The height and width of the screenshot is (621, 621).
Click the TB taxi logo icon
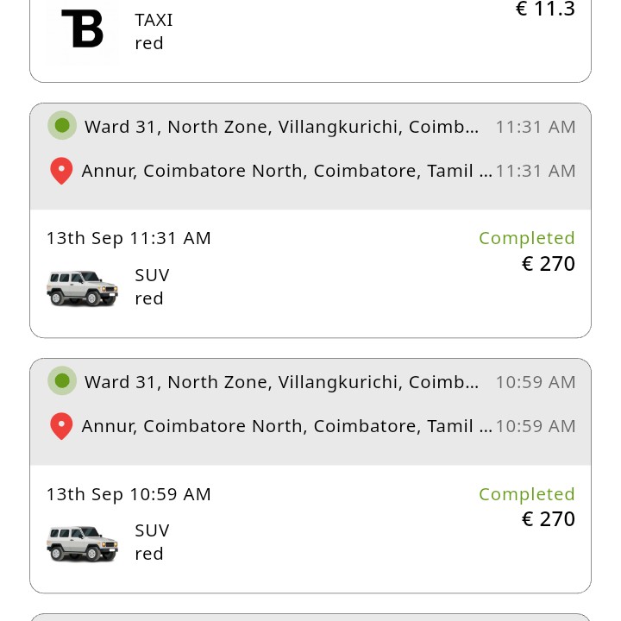82,28
